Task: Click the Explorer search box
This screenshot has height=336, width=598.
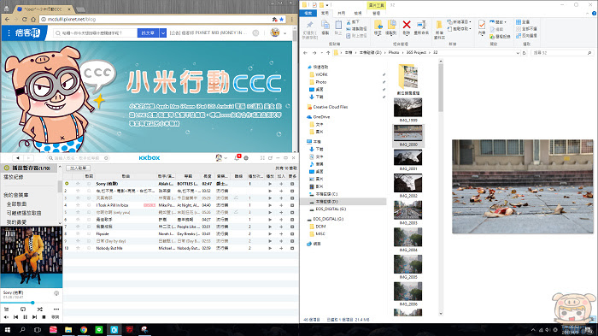Action: tap(561, 53)
